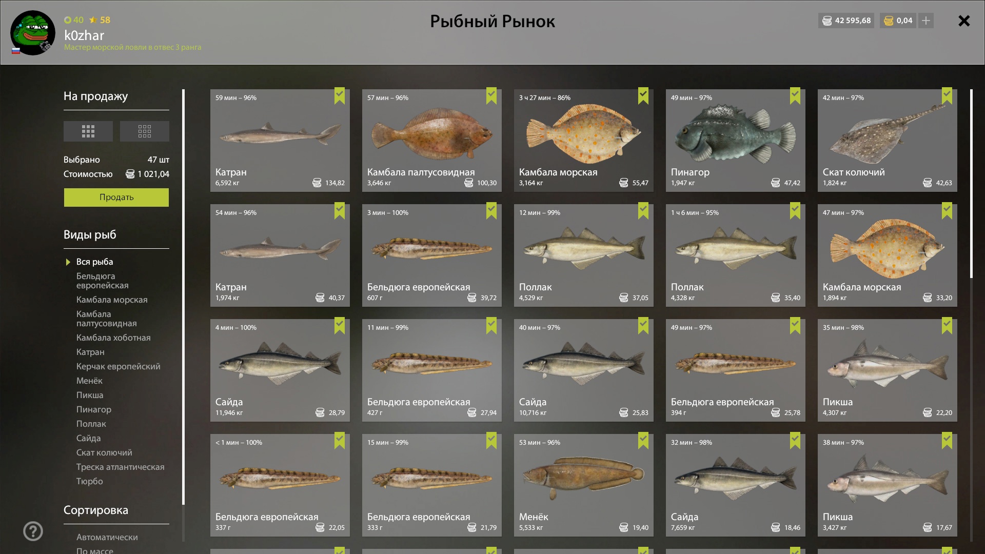Toggle checkmark on Камбала морская 3,164 кг
This screenshot has width=985, height=554.
(x=643, y=96)
